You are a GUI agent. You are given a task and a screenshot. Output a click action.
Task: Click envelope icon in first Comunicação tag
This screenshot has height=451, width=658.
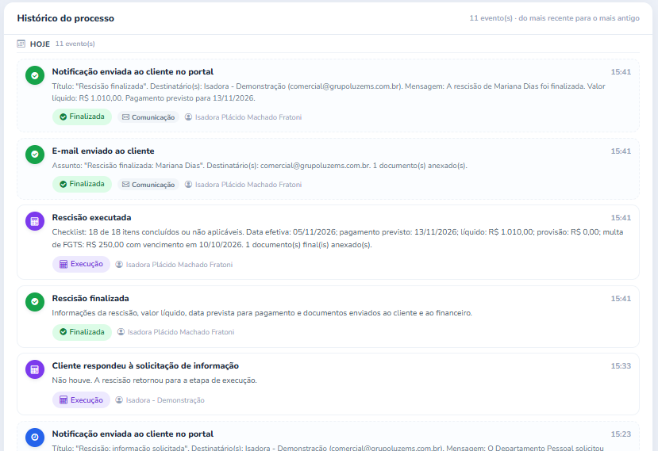(125, 117)
